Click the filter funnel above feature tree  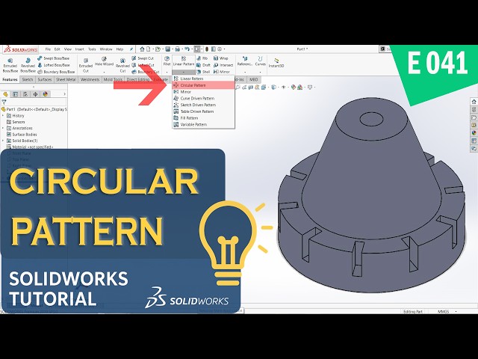[4, 102]
